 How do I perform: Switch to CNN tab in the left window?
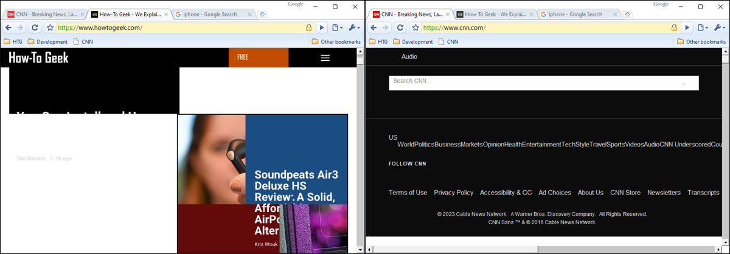[46, 14]
